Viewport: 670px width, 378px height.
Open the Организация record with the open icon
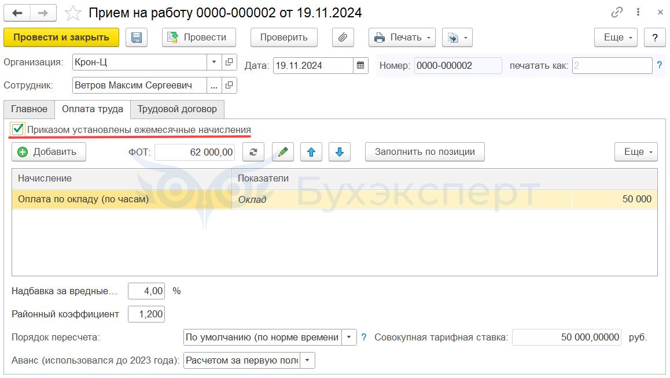[x=229, y=62]
